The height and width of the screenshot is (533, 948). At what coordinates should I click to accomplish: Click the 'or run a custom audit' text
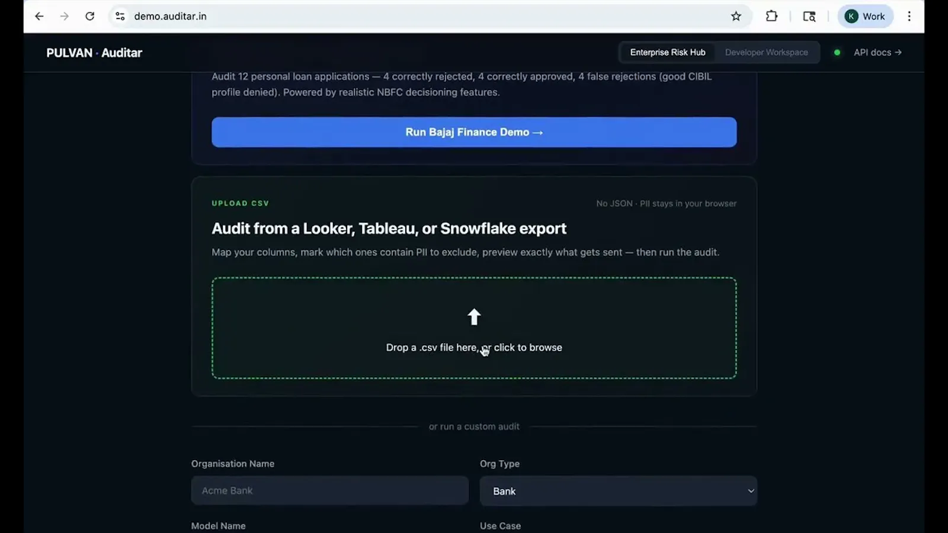(474, 426)
